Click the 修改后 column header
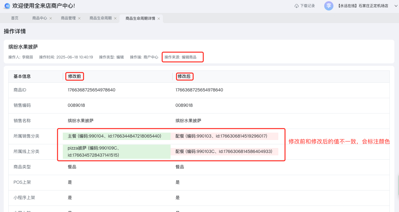This screenshot has height=212, width=399. pyautogui.click(x=184, y=76)
